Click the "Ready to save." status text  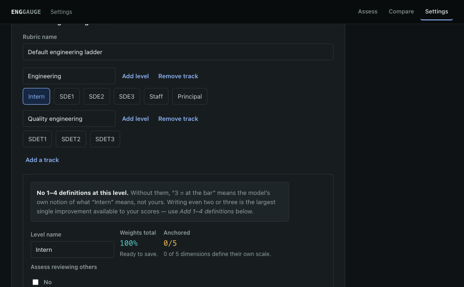[x=139, y=254]
